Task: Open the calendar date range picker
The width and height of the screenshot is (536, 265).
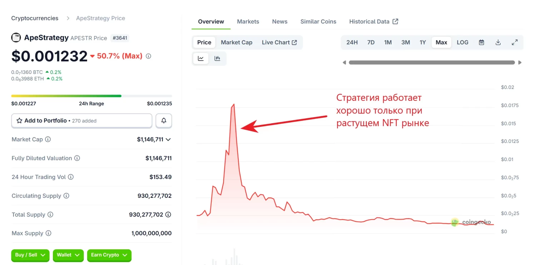Action: point(481,42)
